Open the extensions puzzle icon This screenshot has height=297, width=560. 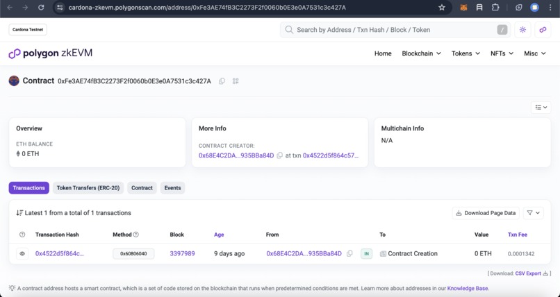pyautogui.click(x=495, y=7)
